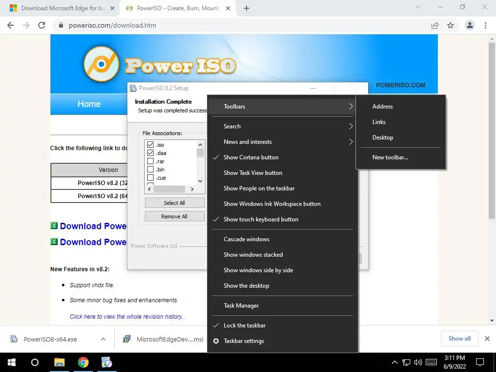The image size is (496, 372).
Task: Click the address bar URL field
Action: coord(240,25)
